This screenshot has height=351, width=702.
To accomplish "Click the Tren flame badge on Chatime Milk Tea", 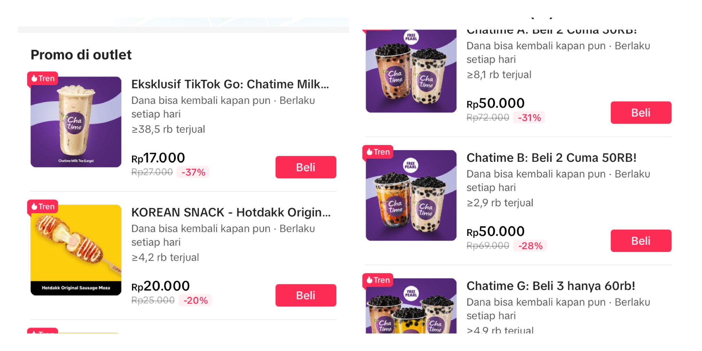I will (43, 78).
